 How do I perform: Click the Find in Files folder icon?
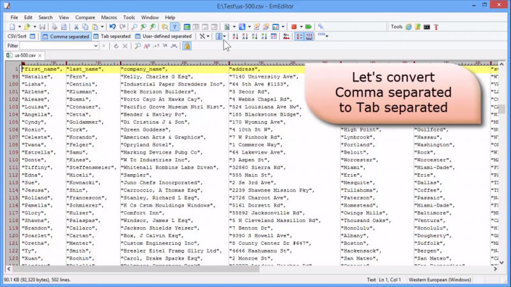tap(165, 27)
